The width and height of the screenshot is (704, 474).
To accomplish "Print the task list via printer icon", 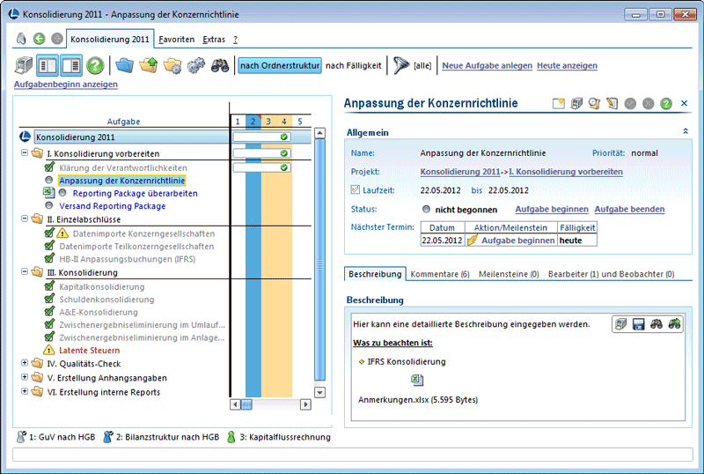I will click(x=24, y=66).
